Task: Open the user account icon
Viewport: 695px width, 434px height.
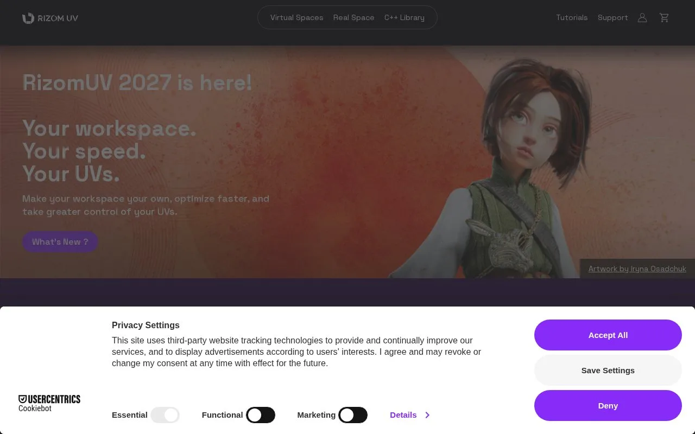Action: click(642, 18)
